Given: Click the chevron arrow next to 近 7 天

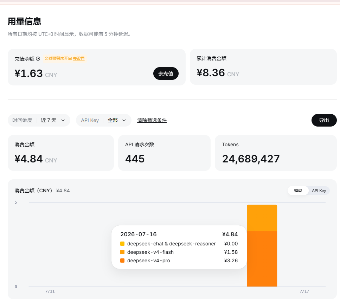Looking at the screenshot, I should coord(63,120).
